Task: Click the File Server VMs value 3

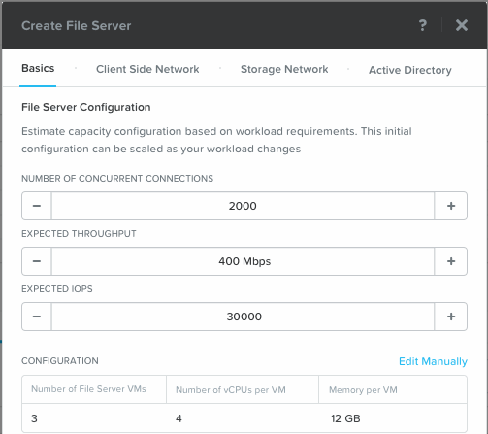Action: coord(34,418)
